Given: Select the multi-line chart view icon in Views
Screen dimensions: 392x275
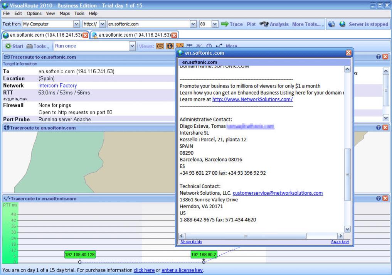Looking at the screenshot, I should tap(199, 46).
